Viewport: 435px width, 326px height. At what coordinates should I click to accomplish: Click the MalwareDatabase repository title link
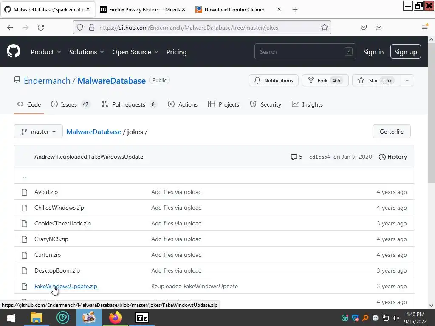tap(111, 81)
